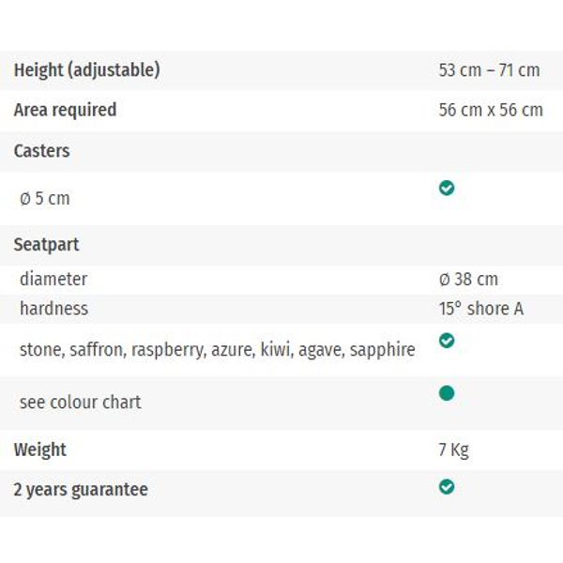
Task: Click the 56 cm x 56 cm value
Action: coord(491,110)
